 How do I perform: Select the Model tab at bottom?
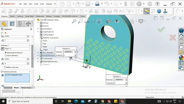coord(16,88)
